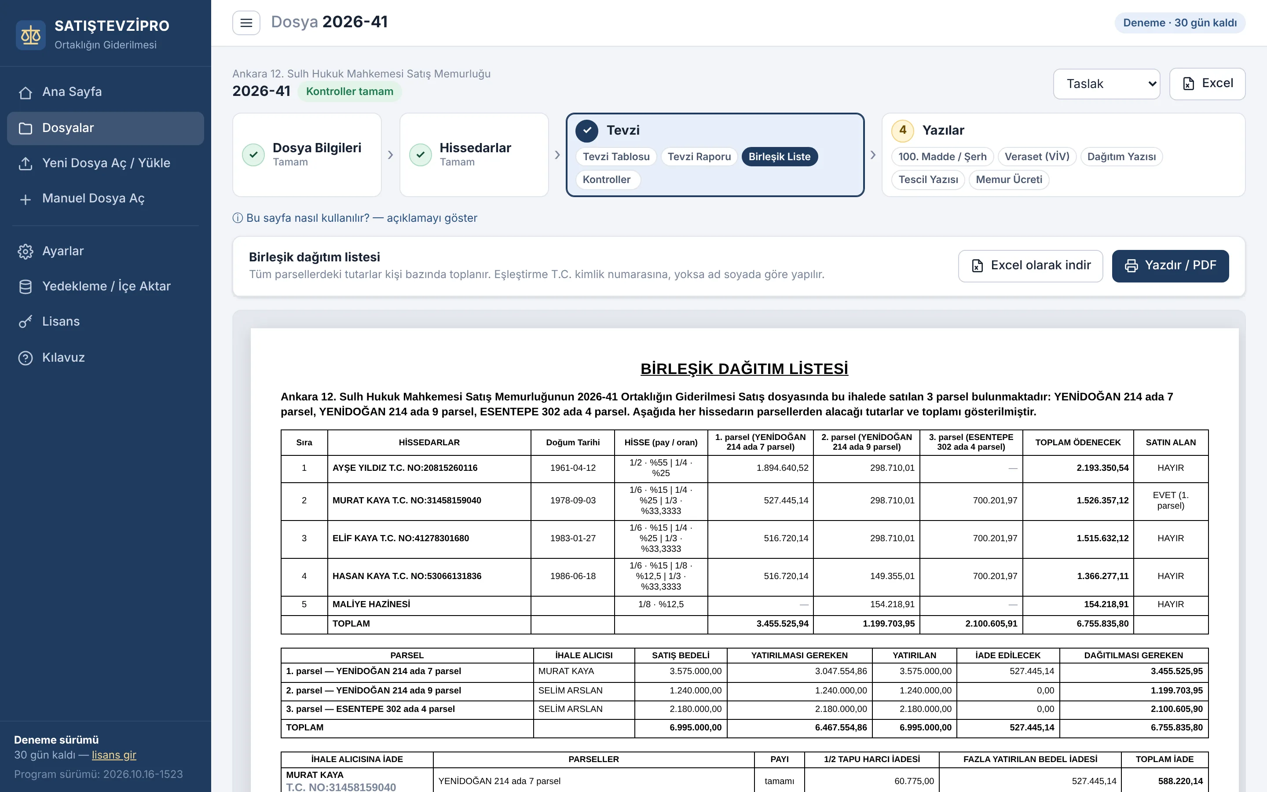
Task: Open the 100. Madde / Şerh document
Action: (x=942, y=157)
